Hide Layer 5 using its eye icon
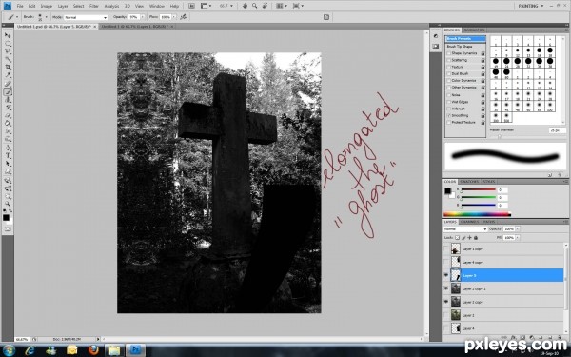The image size is (571, 357). pos(446,275)
